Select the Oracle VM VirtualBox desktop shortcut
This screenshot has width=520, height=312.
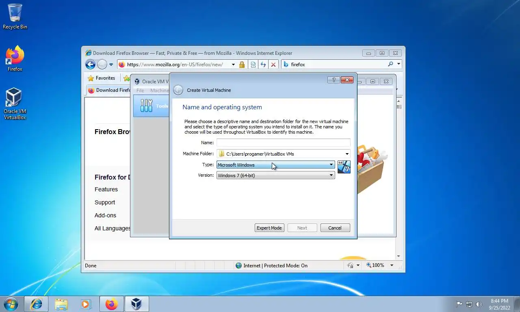(x=15, y=104)
